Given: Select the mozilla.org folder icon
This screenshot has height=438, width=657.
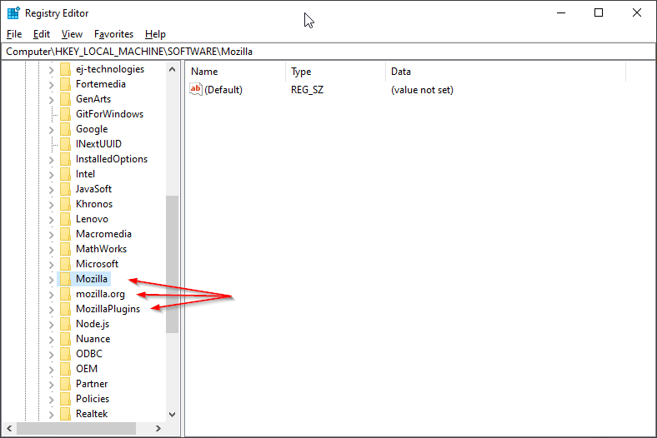Looking at the screenshot, I should [x=65, y=294].
